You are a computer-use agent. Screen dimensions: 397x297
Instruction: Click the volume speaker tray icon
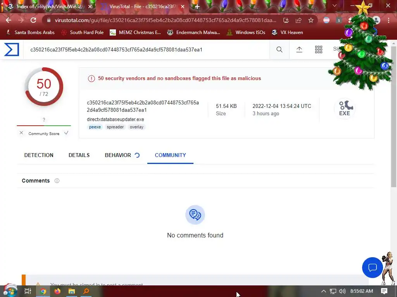point(342,291)
